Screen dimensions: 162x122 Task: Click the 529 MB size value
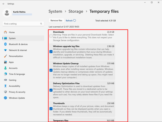point(111,83)
